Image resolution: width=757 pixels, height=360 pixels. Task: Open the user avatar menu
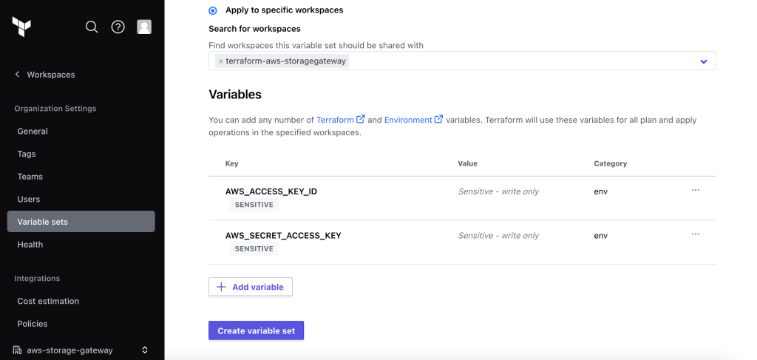[x=144, y=27]
